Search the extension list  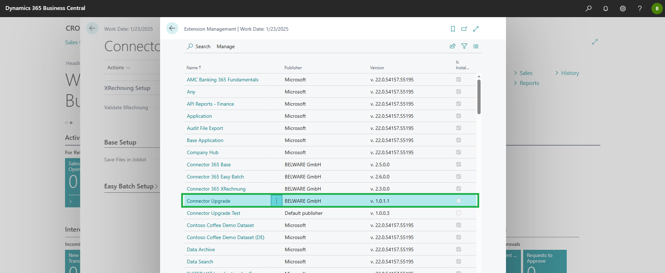(199, 46)
